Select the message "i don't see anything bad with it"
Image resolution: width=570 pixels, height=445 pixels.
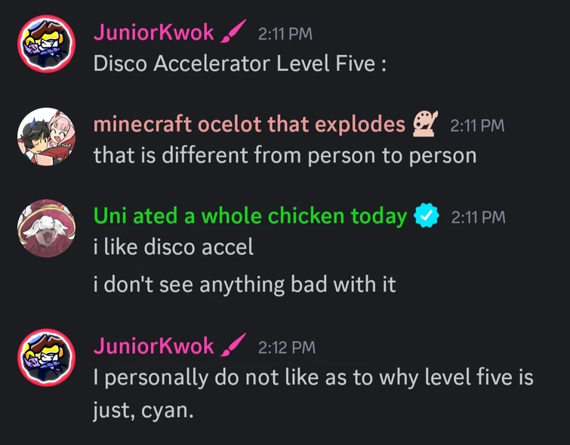pos(245,284)
